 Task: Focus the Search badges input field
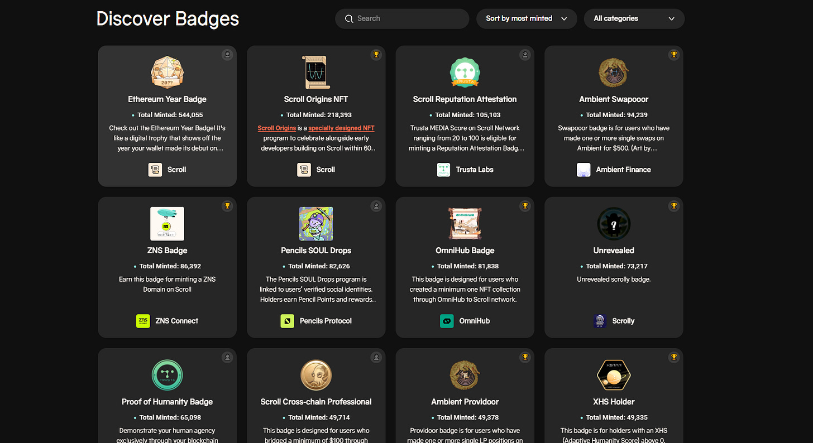(x=402, y=18)
